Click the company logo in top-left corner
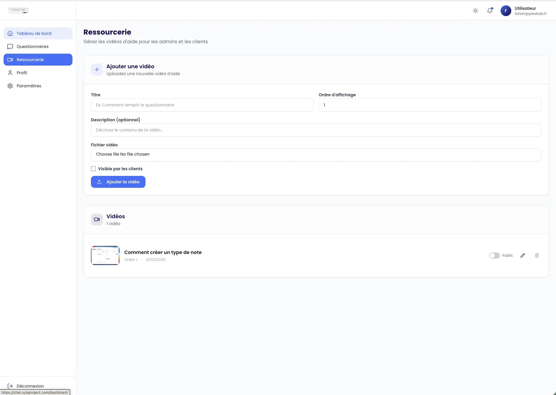The height and width of the screenshot is (395, 556). (18, 11)
